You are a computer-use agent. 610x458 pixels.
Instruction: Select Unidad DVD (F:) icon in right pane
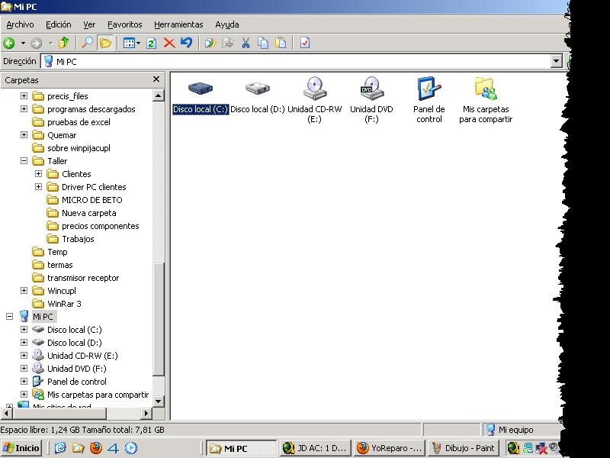tap(371, 100)
